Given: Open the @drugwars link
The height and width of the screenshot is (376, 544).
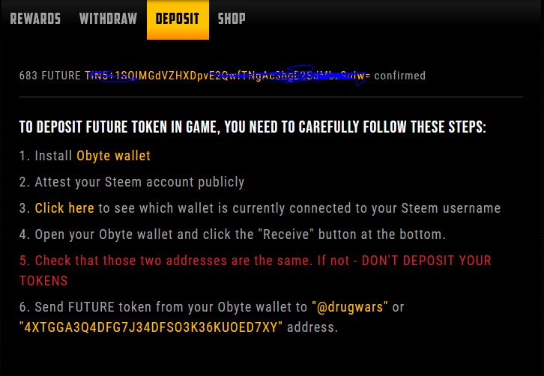Looking at the screenshot, I should 350,307.
